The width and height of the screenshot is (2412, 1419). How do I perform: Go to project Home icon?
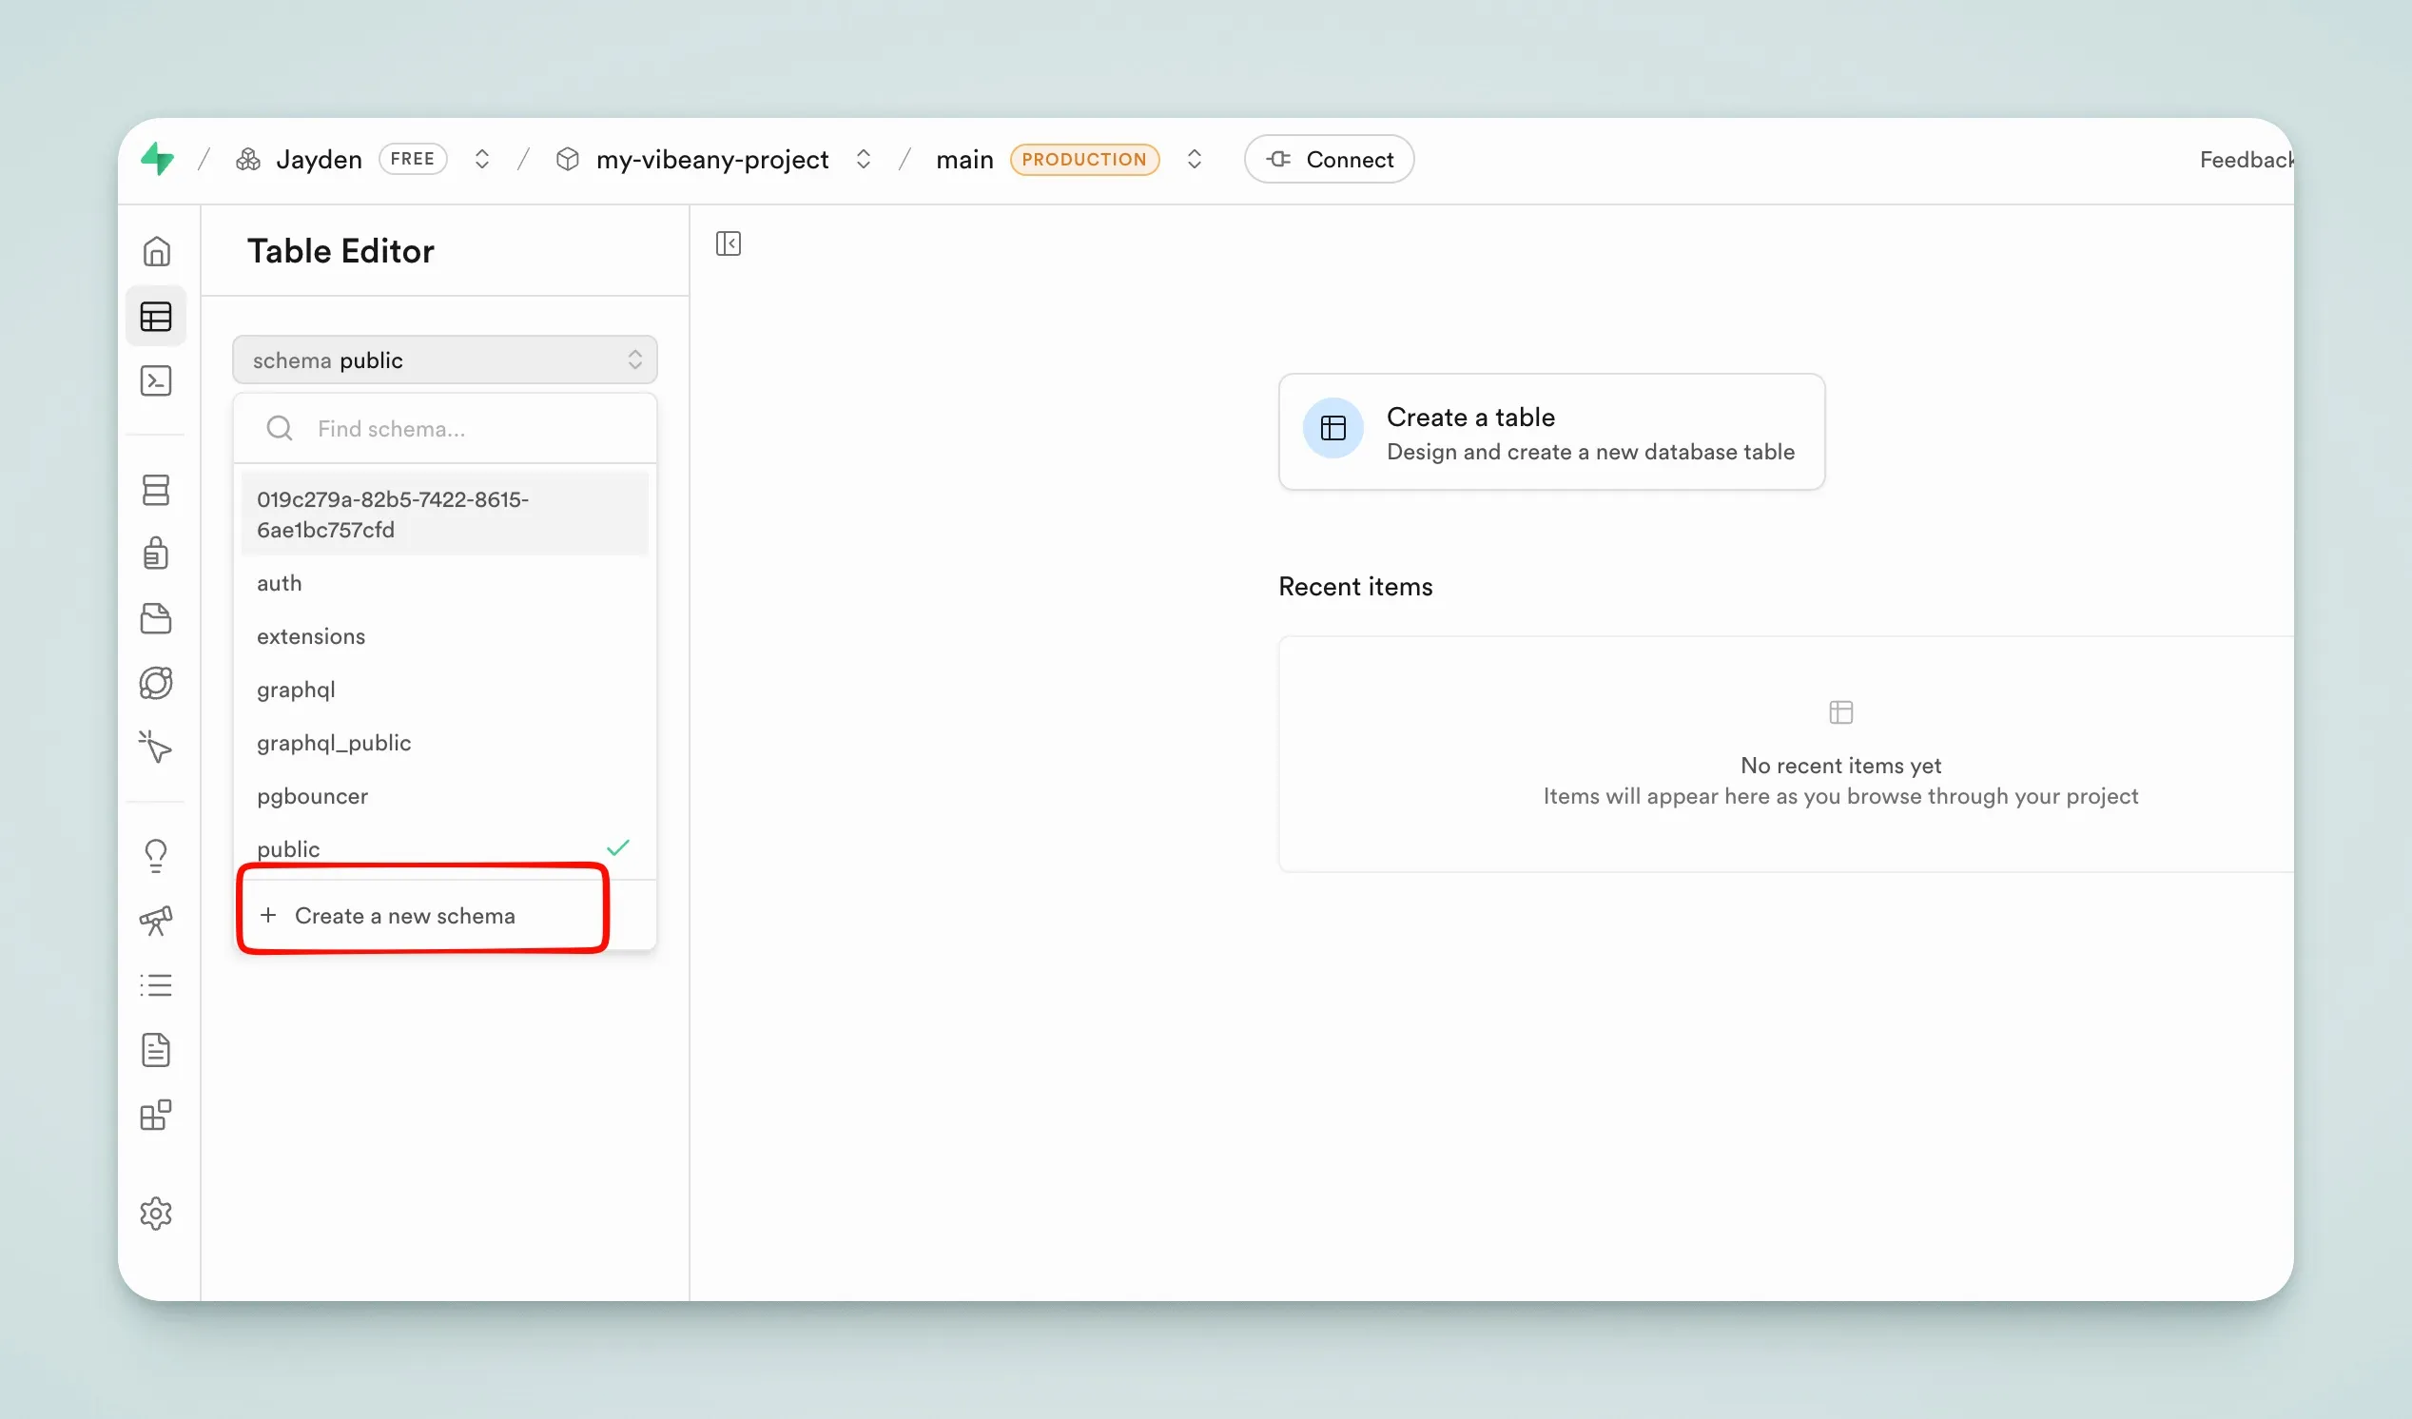[156, 252]
